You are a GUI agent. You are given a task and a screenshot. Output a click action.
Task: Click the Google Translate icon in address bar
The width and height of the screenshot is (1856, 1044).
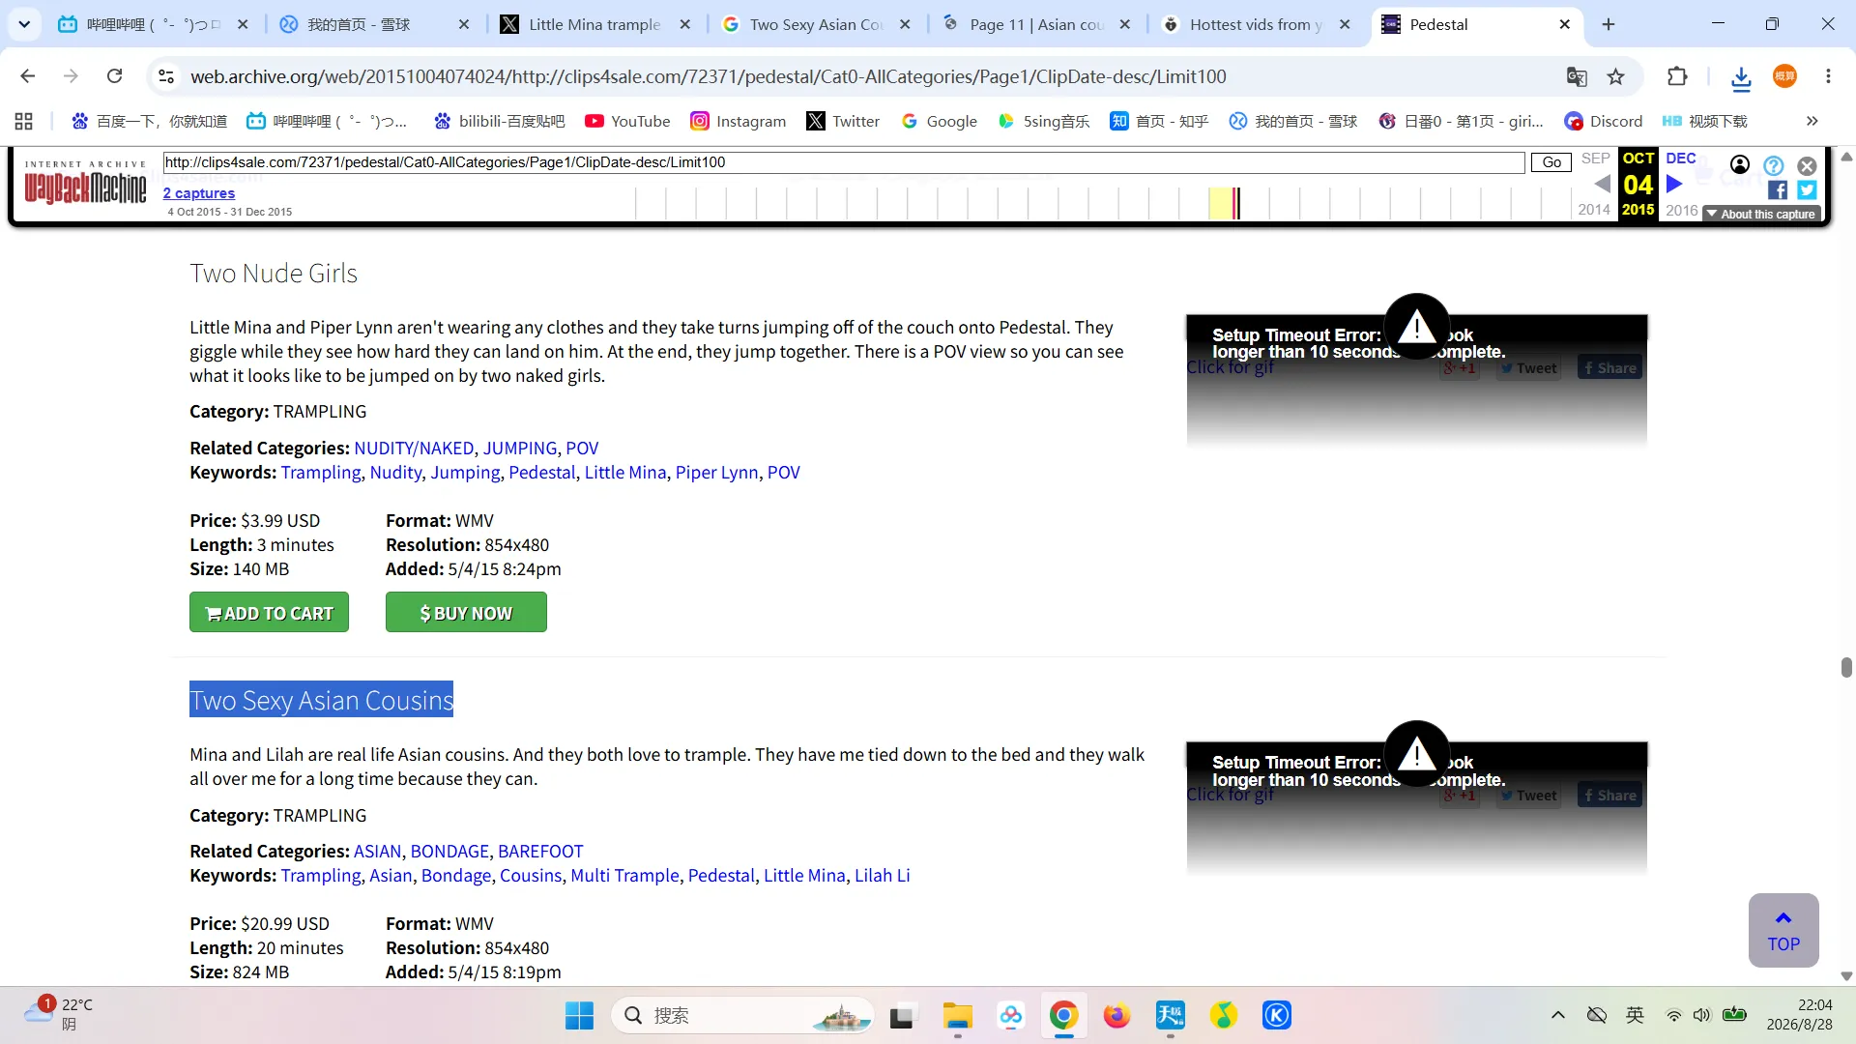click(x=1577, y=76)
